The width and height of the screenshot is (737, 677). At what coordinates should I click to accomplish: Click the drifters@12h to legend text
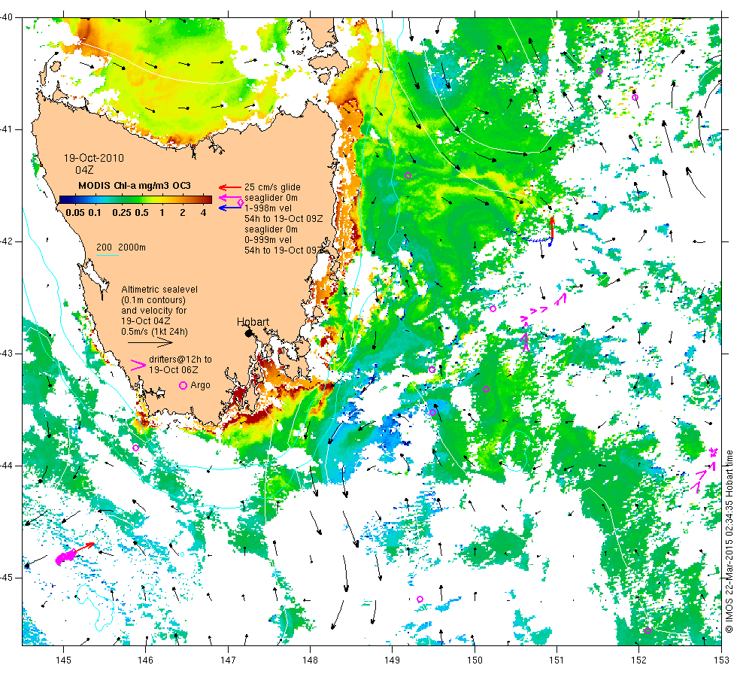180,360
